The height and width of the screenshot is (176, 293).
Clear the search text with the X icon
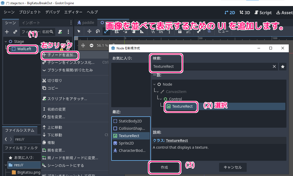(x=274, y=66)
